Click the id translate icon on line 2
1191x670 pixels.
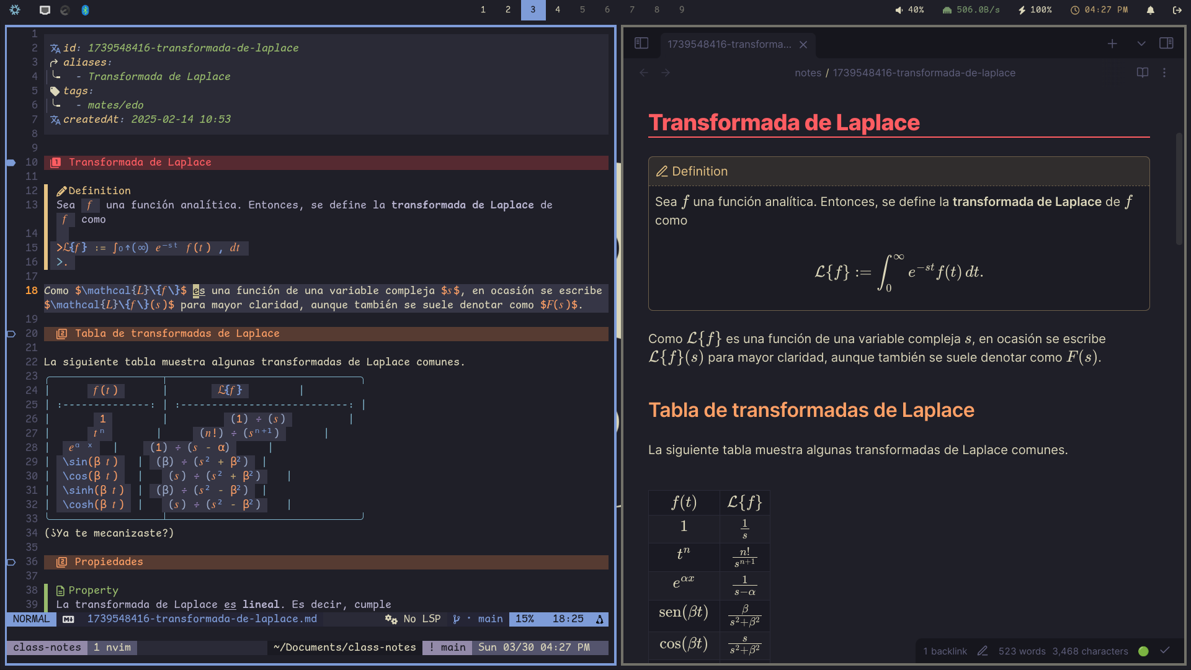55,48
